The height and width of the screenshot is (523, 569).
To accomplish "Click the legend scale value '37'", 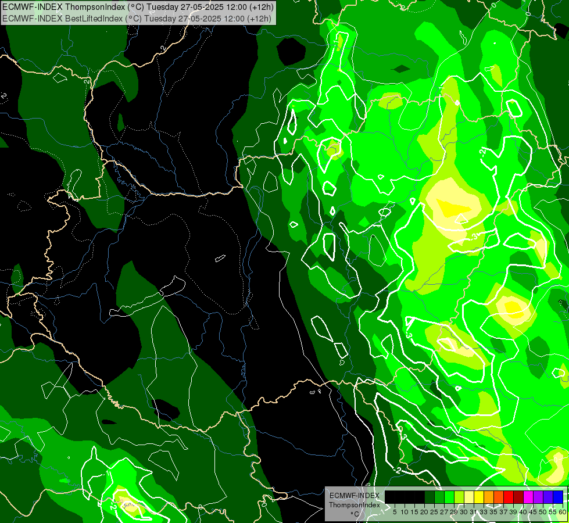I will [x=503, y=512].
